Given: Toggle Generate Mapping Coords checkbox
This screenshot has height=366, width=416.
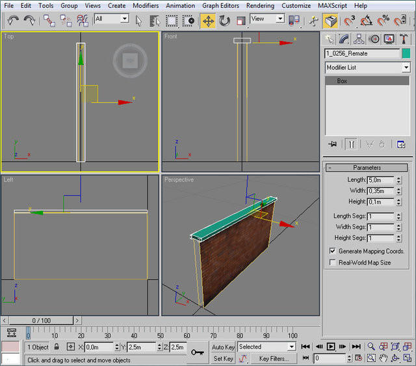Looking at the screenshot, I should 333,251.
